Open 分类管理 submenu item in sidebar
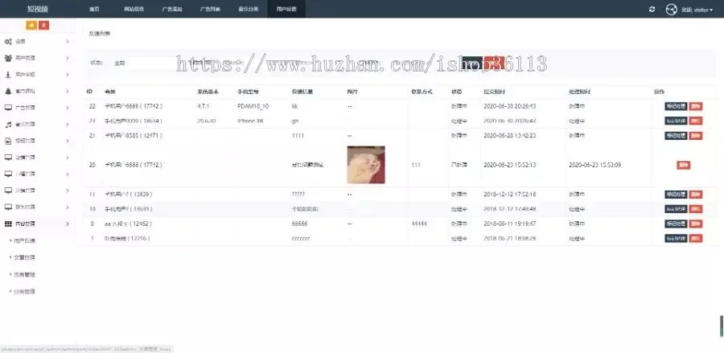The height and width of the screenshot is (353, 724). (x=25, y=292)
